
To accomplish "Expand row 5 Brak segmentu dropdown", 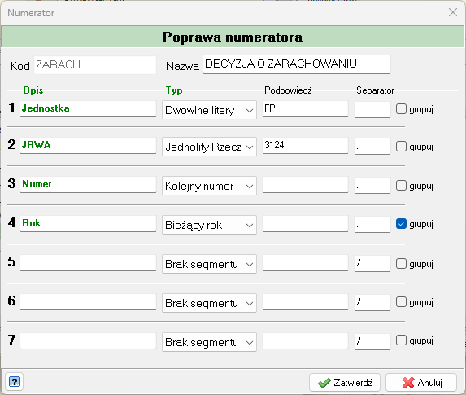I will tap(209, 264).
